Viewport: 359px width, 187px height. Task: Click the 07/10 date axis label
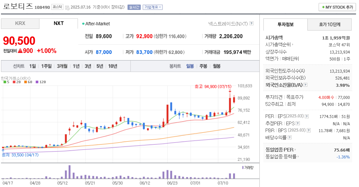[223, 183]
